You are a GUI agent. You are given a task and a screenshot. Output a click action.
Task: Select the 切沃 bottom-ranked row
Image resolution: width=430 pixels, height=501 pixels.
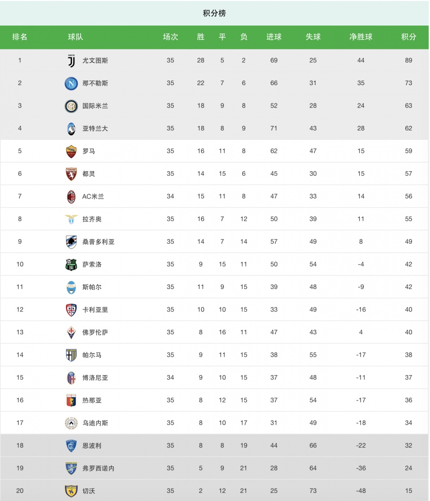215,490
